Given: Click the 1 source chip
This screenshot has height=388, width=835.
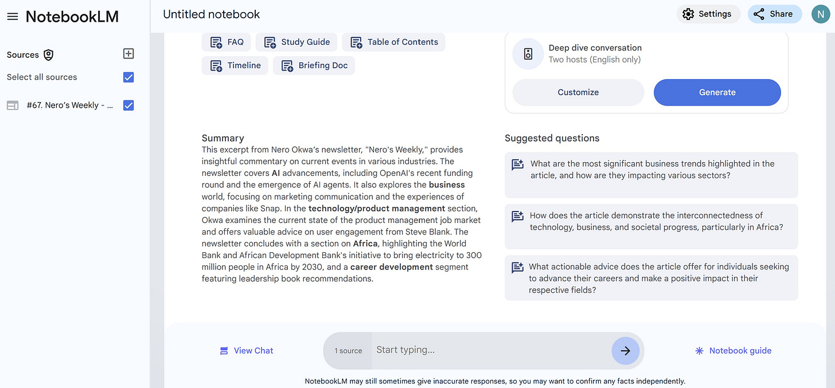Looking at the screenshot, I should pyautogui.click(x=348, y=351).
